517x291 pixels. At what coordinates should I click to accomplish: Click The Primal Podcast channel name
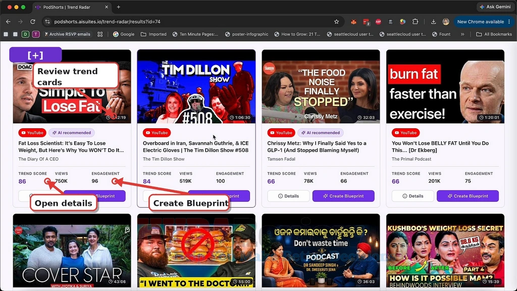(x=411, y=159)
